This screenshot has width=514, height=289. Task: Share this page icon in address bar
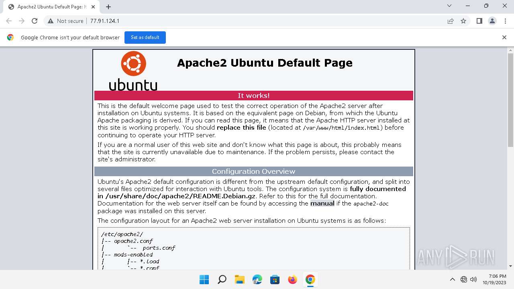(x=451, y=21)
